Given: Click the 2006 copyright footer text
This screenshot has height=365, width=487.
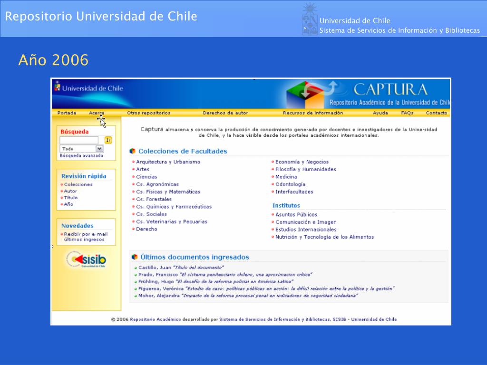Looking at the screenshot, I should pos(254,319).
